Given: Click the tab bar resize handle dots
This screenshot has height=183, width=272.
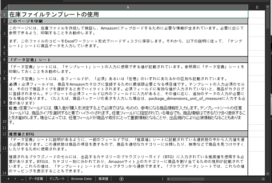Looking at the screenshot, I should tap(163, 179).
